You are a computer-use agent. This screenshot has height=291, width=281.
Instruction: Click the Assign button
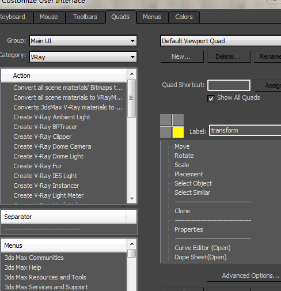268,85
